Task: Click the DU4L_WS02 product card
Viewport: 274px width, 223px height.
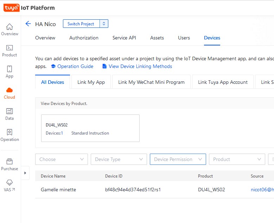Action: pyautogui.click(x=90, y=128)
